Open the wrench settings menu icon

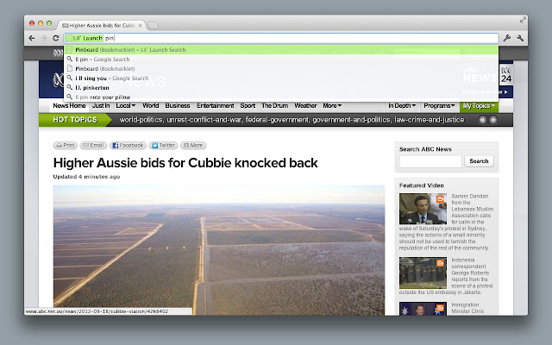pos(520,38)
